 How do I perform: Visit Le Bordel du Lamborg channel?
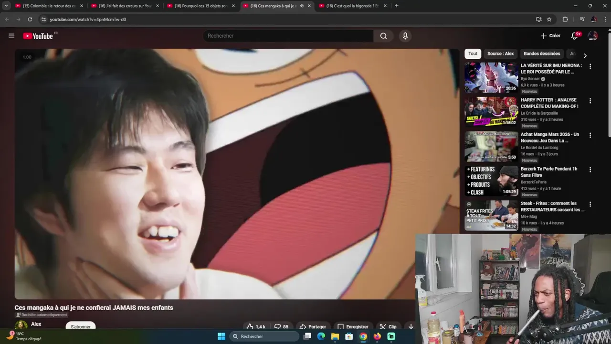(539, 148)
